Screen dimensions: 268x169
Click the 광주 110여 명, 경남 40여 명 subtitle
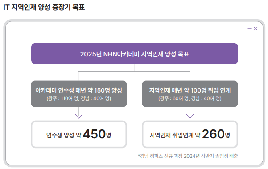(79, 98)
